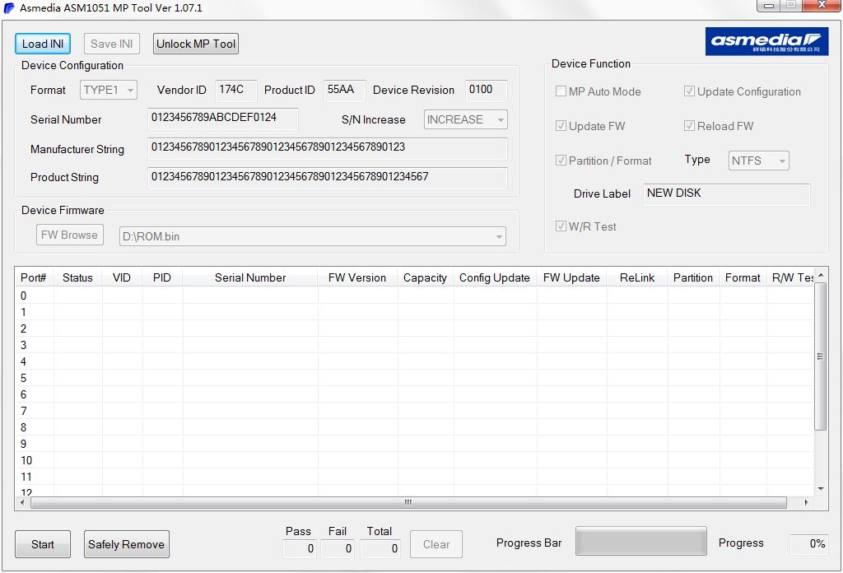Click the Partition column header
The height and width of the screenshot is (573, 843).
click(x=693, y=278)
